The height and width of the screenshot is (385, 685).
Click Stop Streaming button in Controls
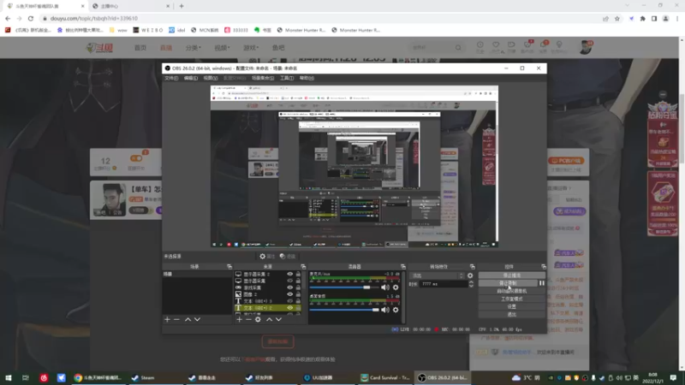(511, 275)
